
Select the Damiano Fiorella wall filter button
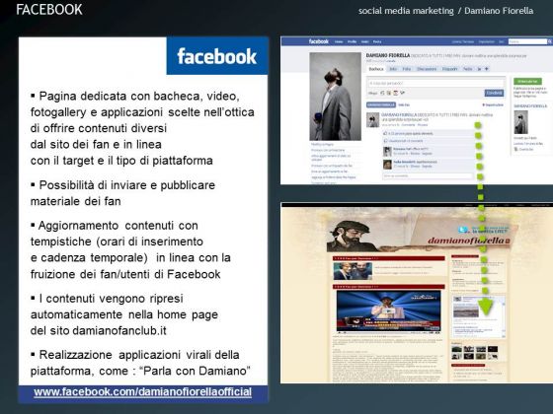pyautogui.click(x=381, y=104)
